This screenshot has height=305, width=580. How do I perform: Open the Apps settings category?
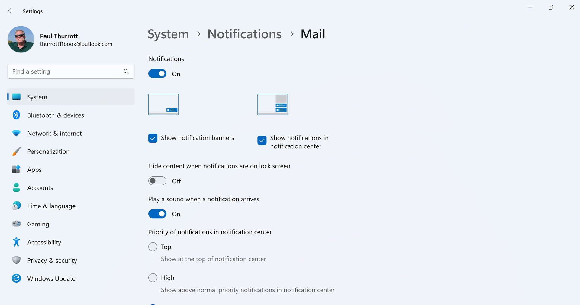pyautogui.click(x=34, y=170)
